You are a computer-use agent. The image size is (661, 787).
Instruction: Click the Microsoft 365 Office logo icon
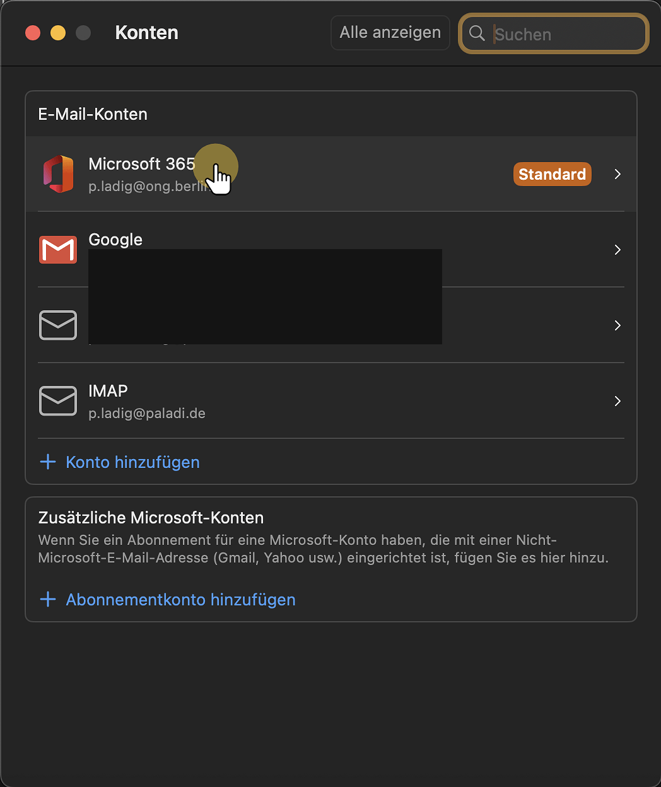coord(58,174)
